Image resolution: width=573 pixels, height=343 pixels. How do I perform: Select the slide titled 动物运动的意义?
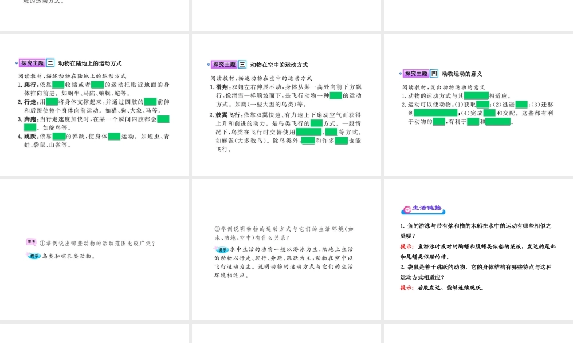pos(478,105)
